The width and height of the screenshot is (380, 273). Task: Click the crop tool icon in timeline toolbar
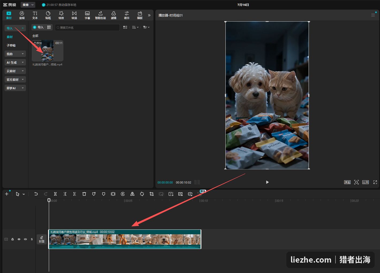152,194
